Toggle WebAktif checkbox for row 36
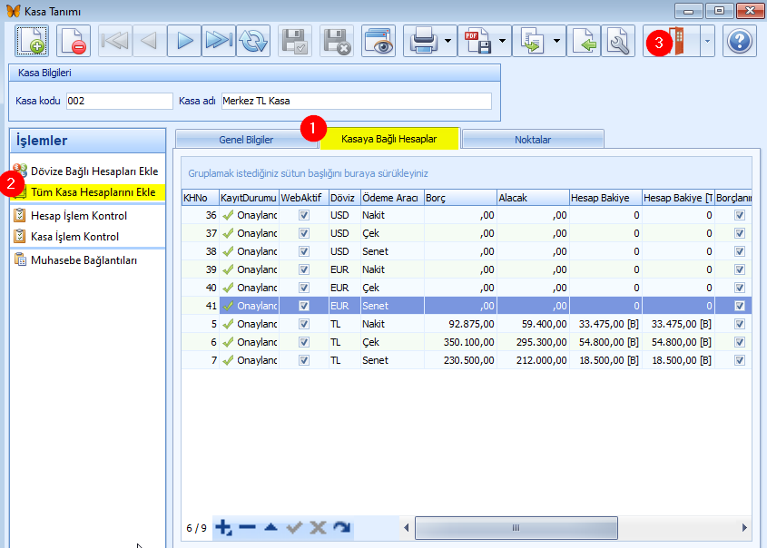 [304, 215]
